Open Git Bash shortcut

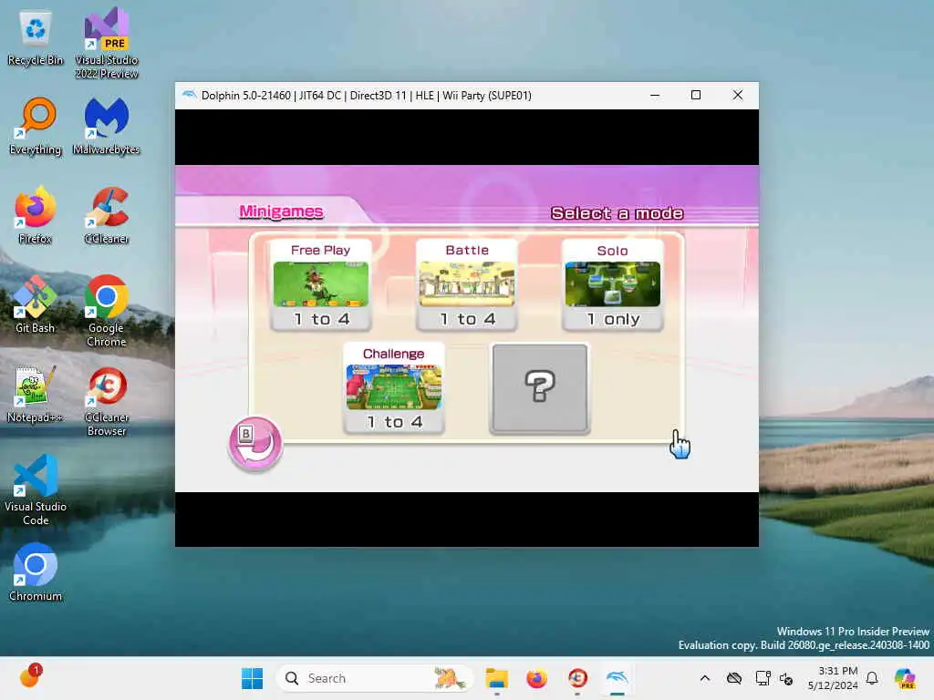click(x=36, y=304)
